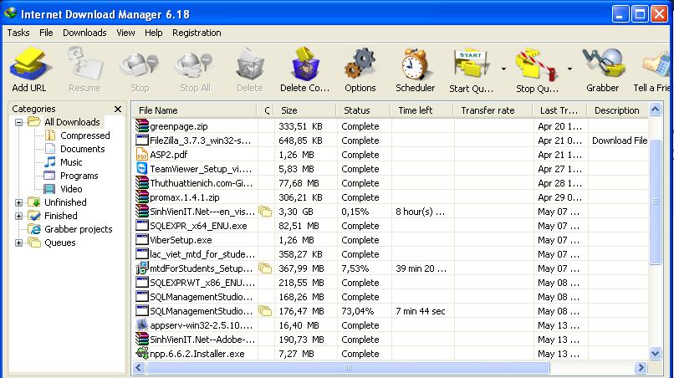Click the horizontal scrollbar thumb

click(348, 368)
